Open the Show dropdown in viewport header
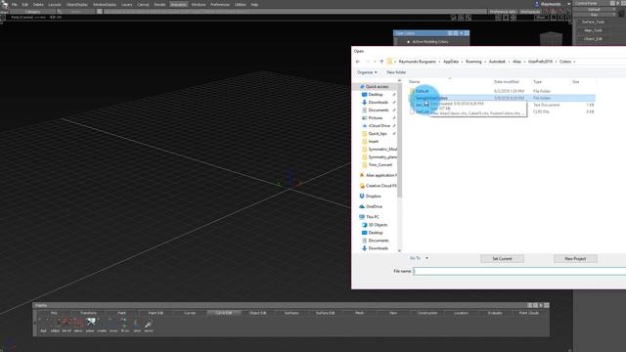626x352 pixels. click(541, 18)
